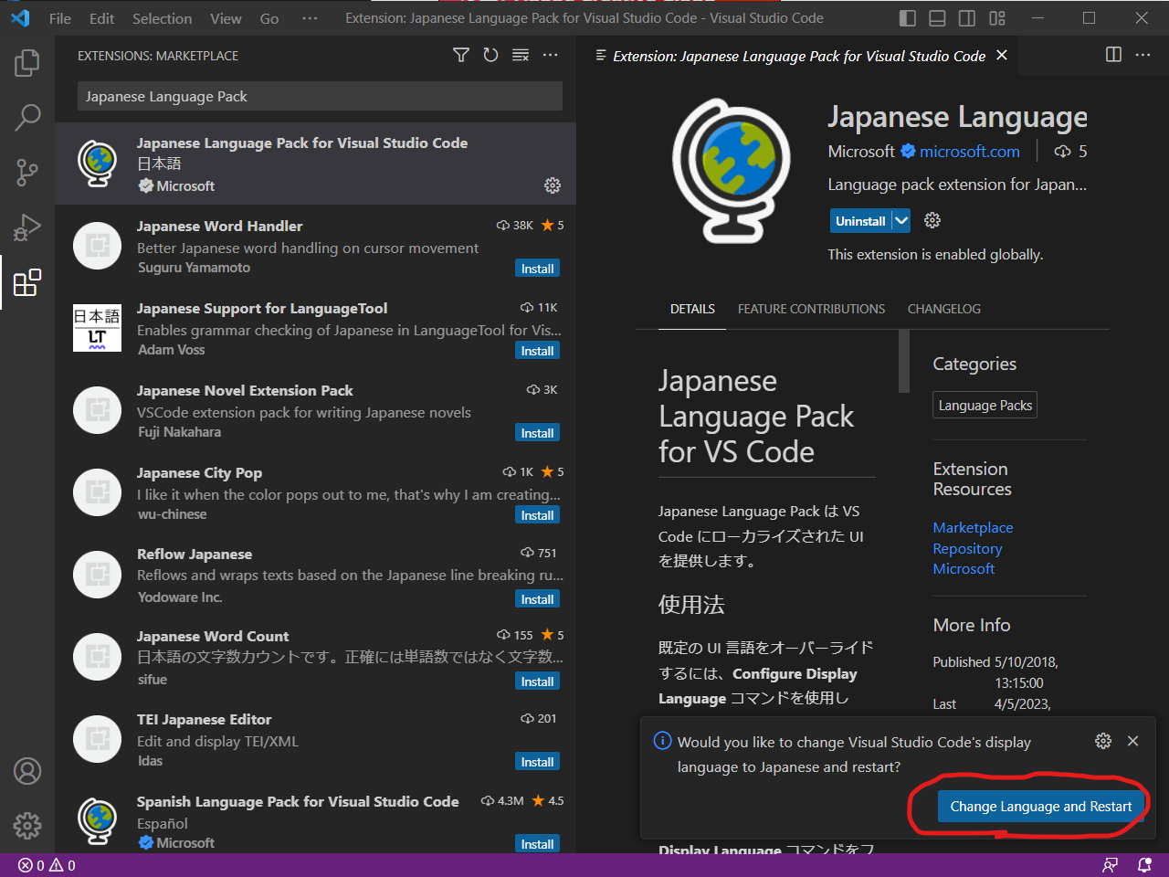Toggle primary side bar layout button
This screenshot has width=1169, height=877.
click(907, 18)
